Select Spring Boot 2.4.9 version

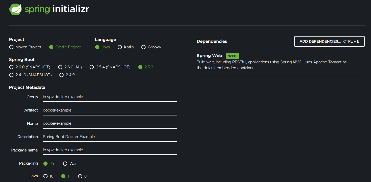click(x=67, y=75)
